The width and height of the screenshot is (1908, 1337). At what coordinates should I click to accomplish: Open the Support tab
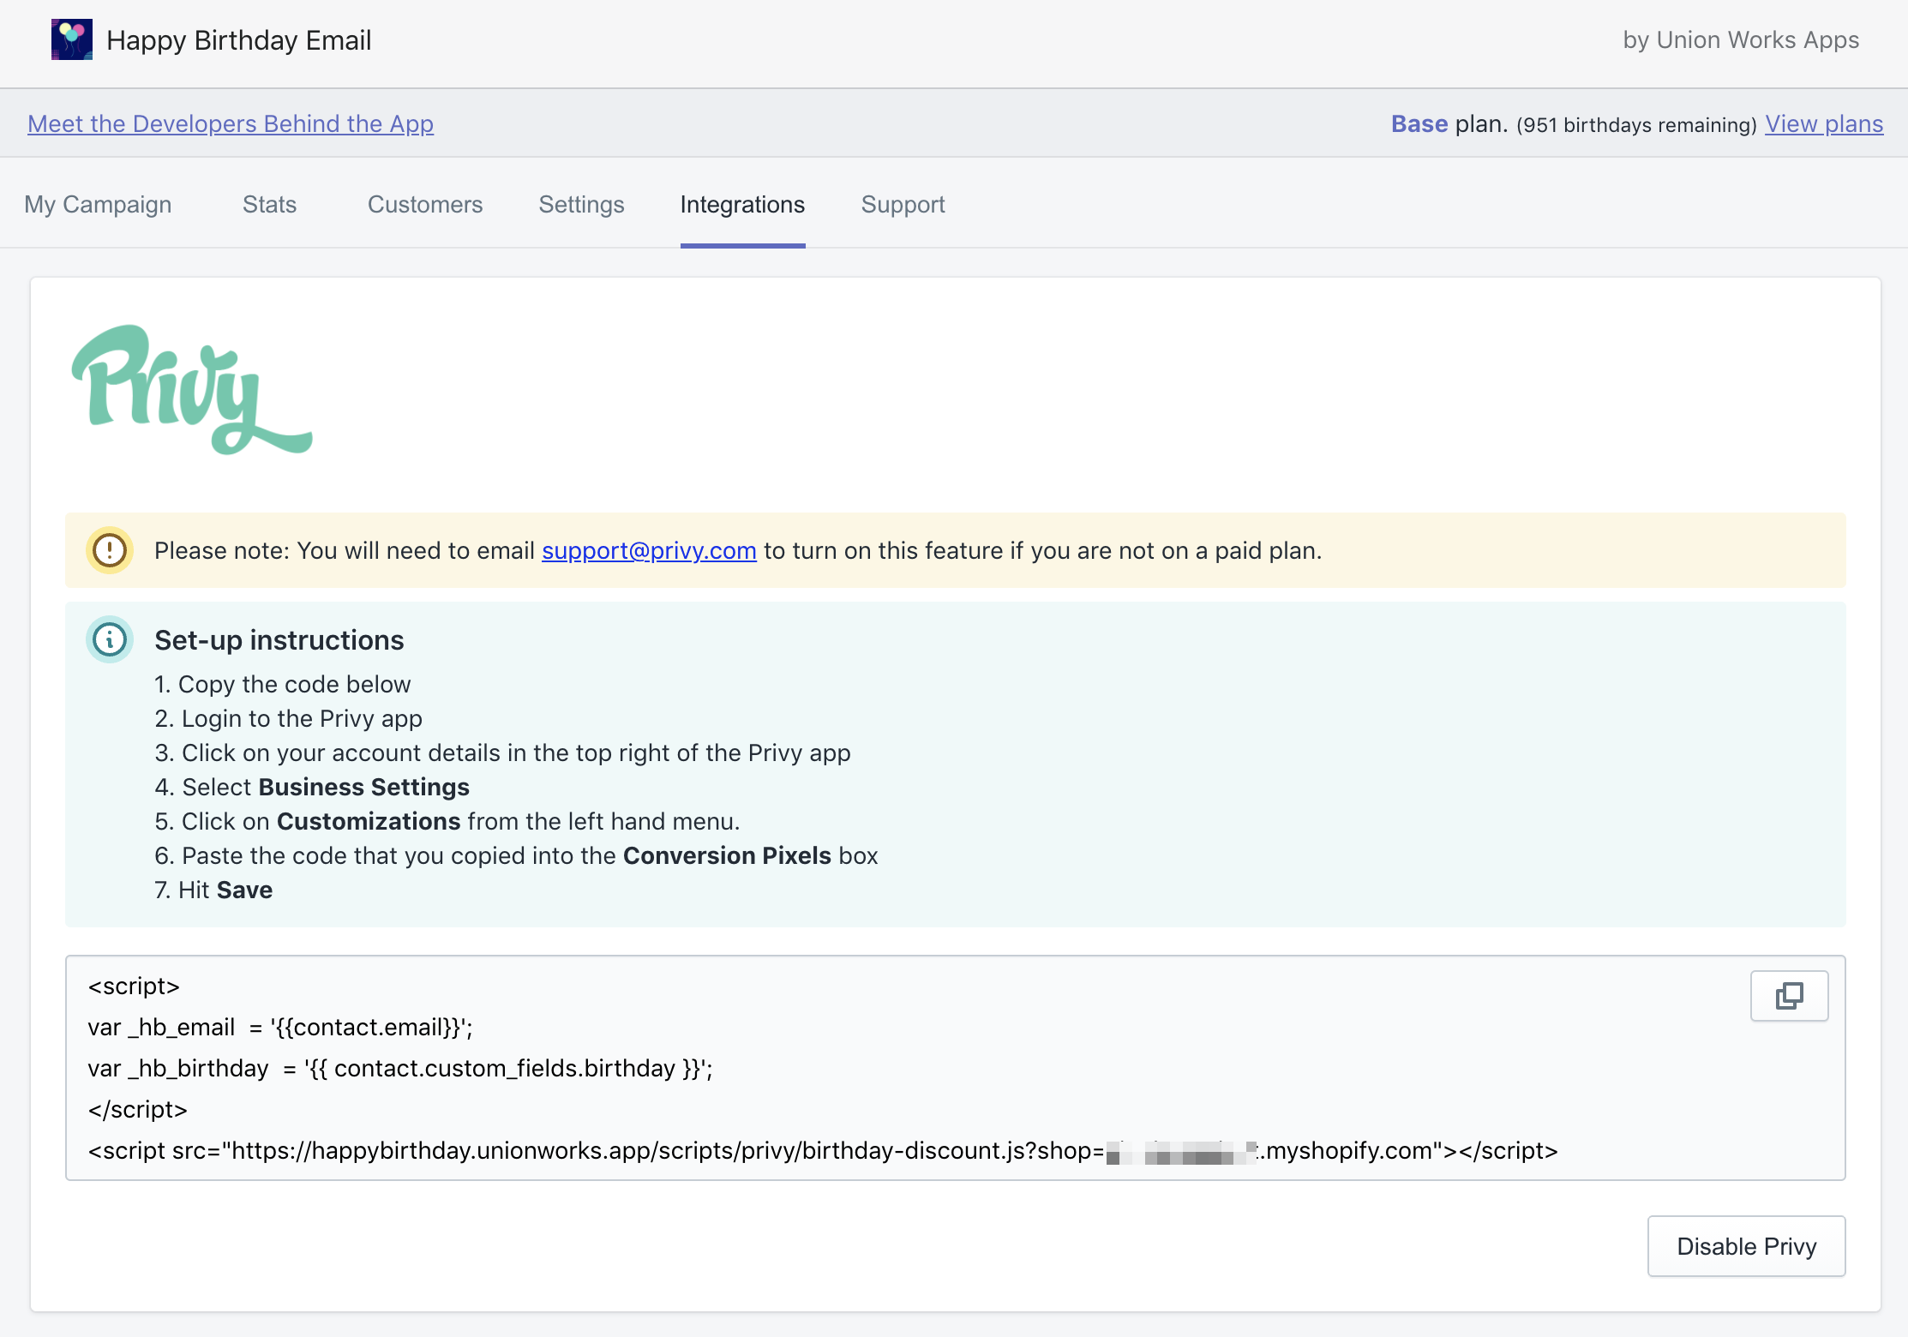tap(903, 205)
